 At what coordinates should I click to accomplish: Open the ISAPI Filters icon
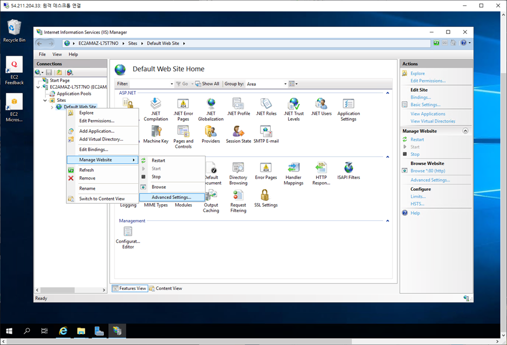tap(348, 170)
